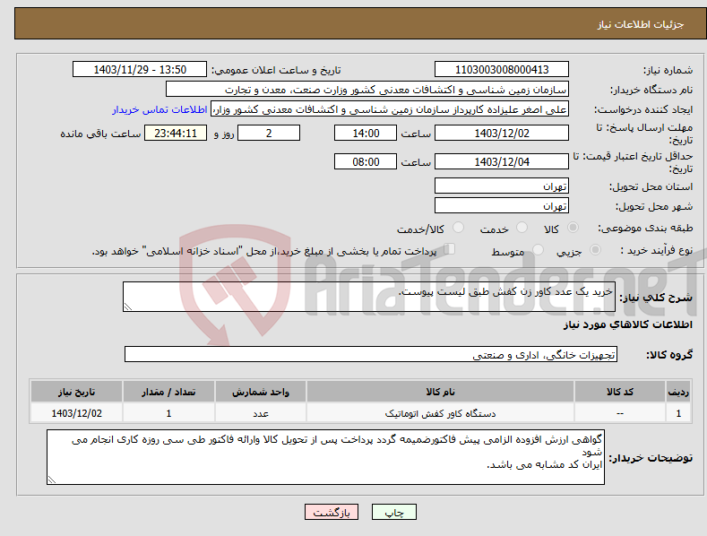Click the request creator field علی اصغر علیزاده
This screenshot has width=707, height=536.
(x=390, y=108)
